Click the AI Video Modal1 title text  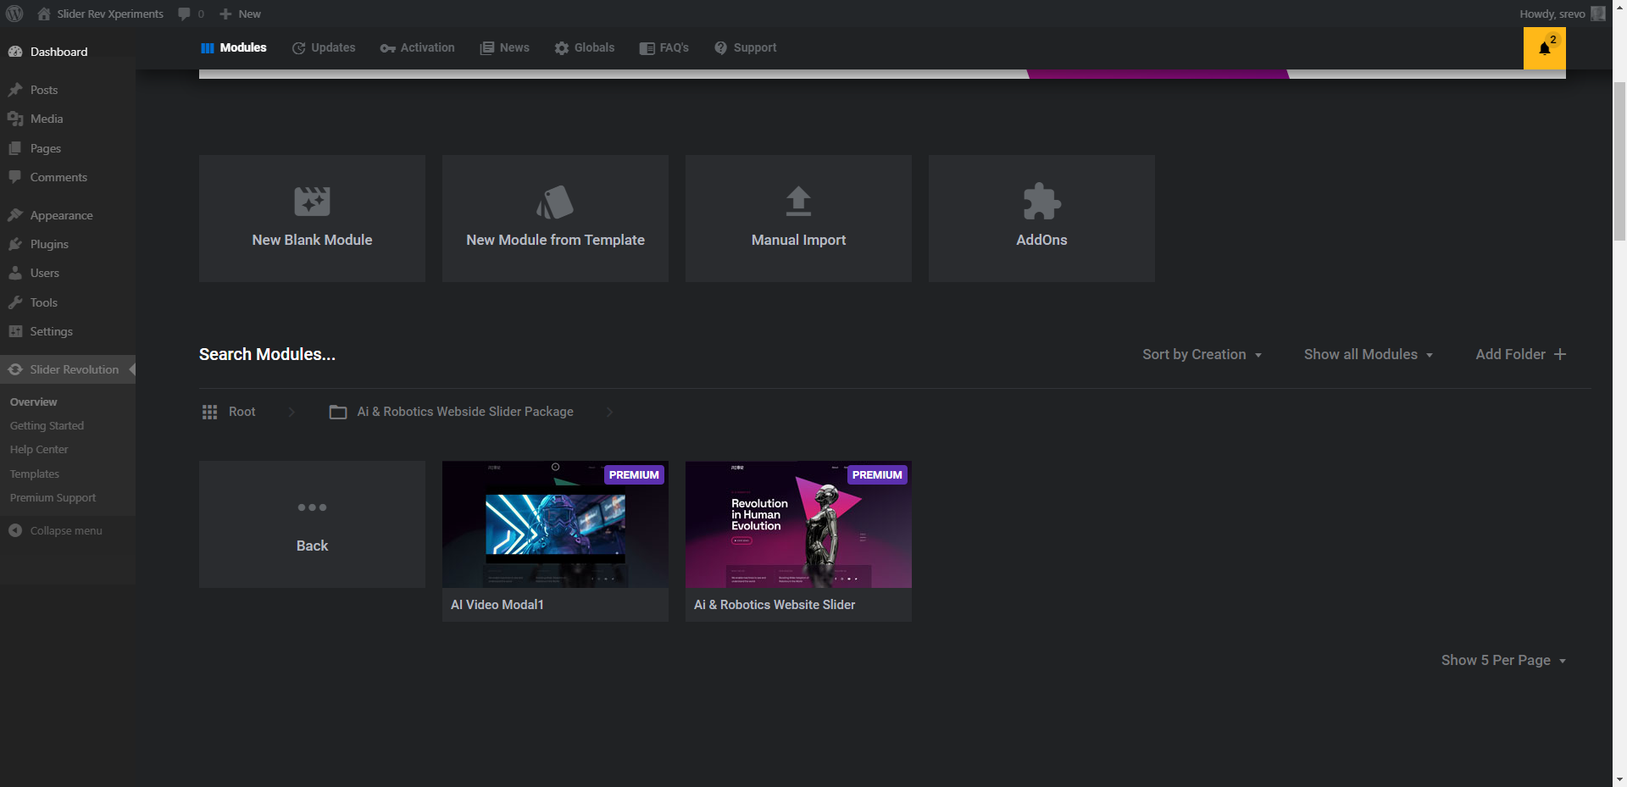tap(497, 605)
